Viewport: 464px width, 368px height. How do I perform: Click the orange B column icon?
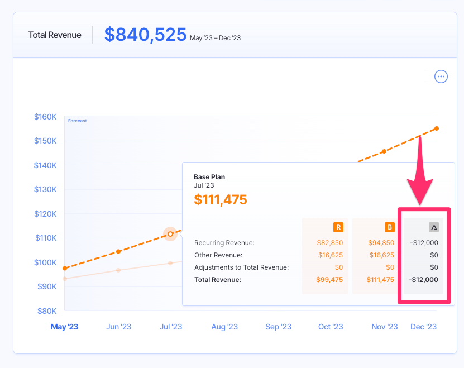[389, 227]
